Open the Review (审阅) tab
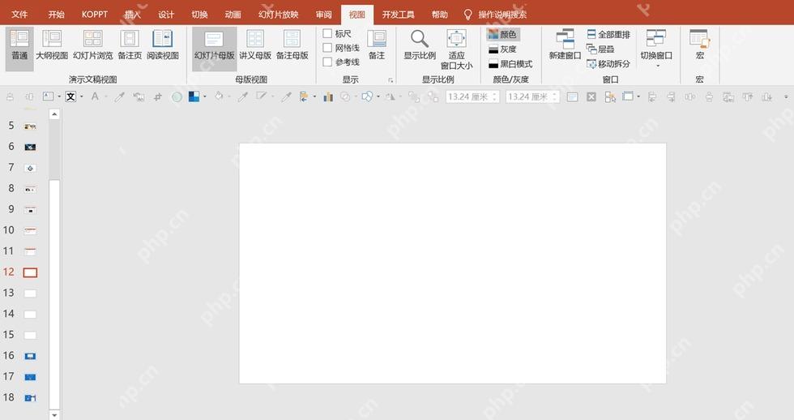 (323, 14)
